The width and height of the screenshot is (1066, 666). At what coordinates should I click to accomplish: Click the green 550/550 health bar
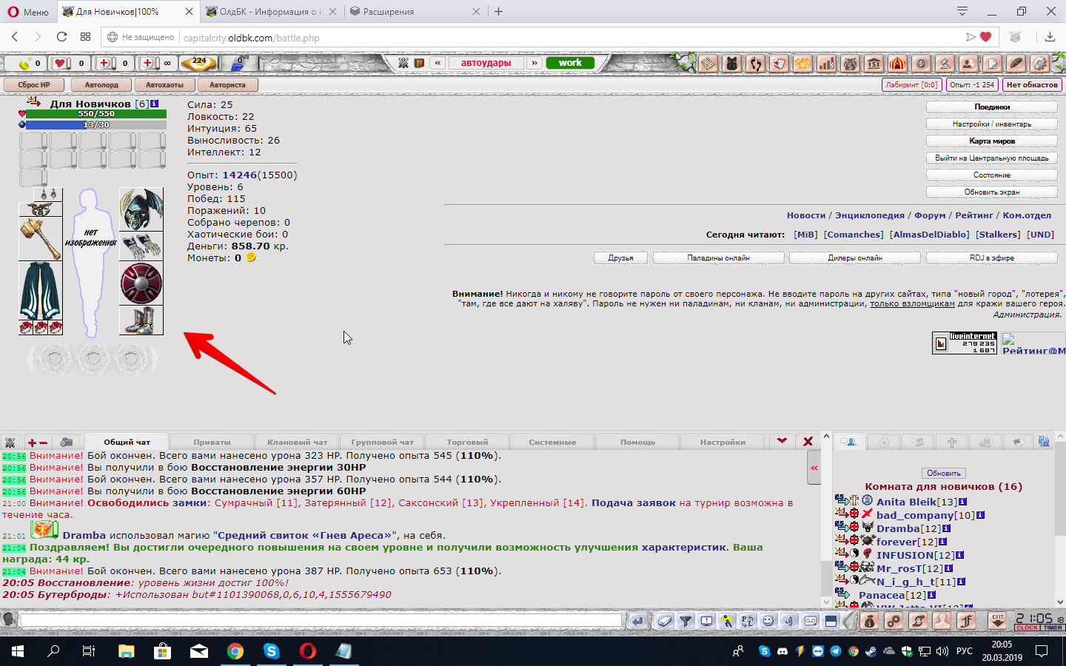coord(96,114)
